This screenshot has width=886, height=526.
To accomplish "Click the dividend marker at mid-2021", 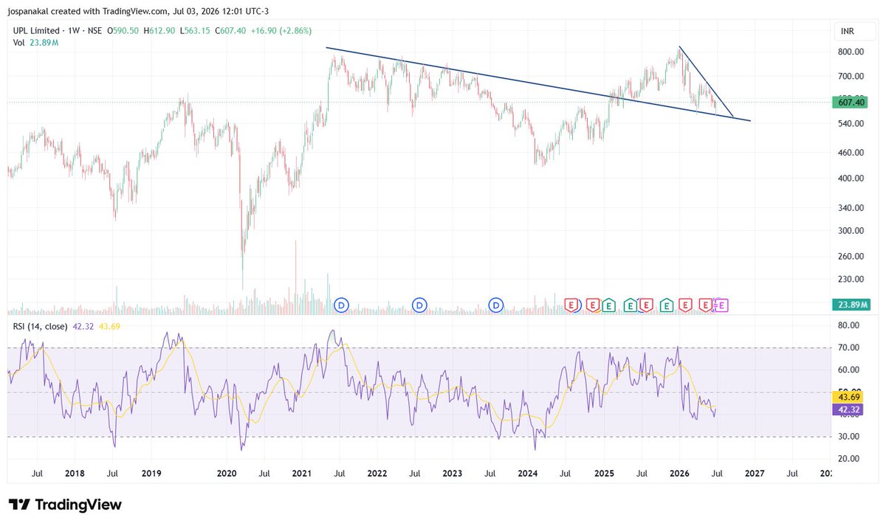I will pos(341,304).
